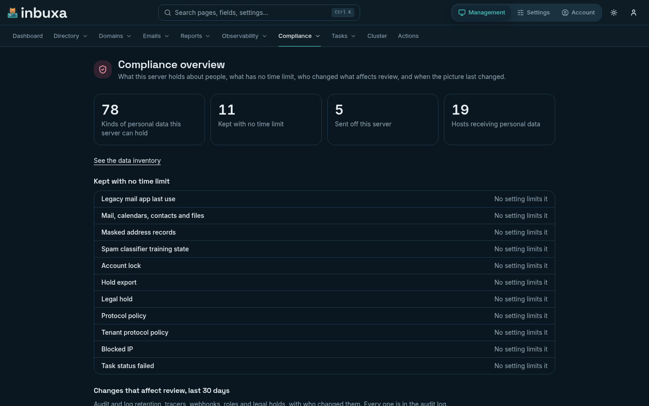Expand the Tasks menu
The width and height of the screenshot is (649, 406).
tap(343, 36)
